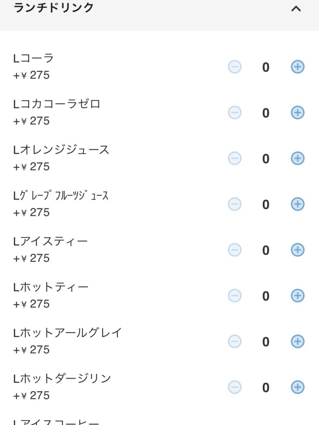
Task: Select the ランチドリンク section header text
Action: [x=54, y=8]
